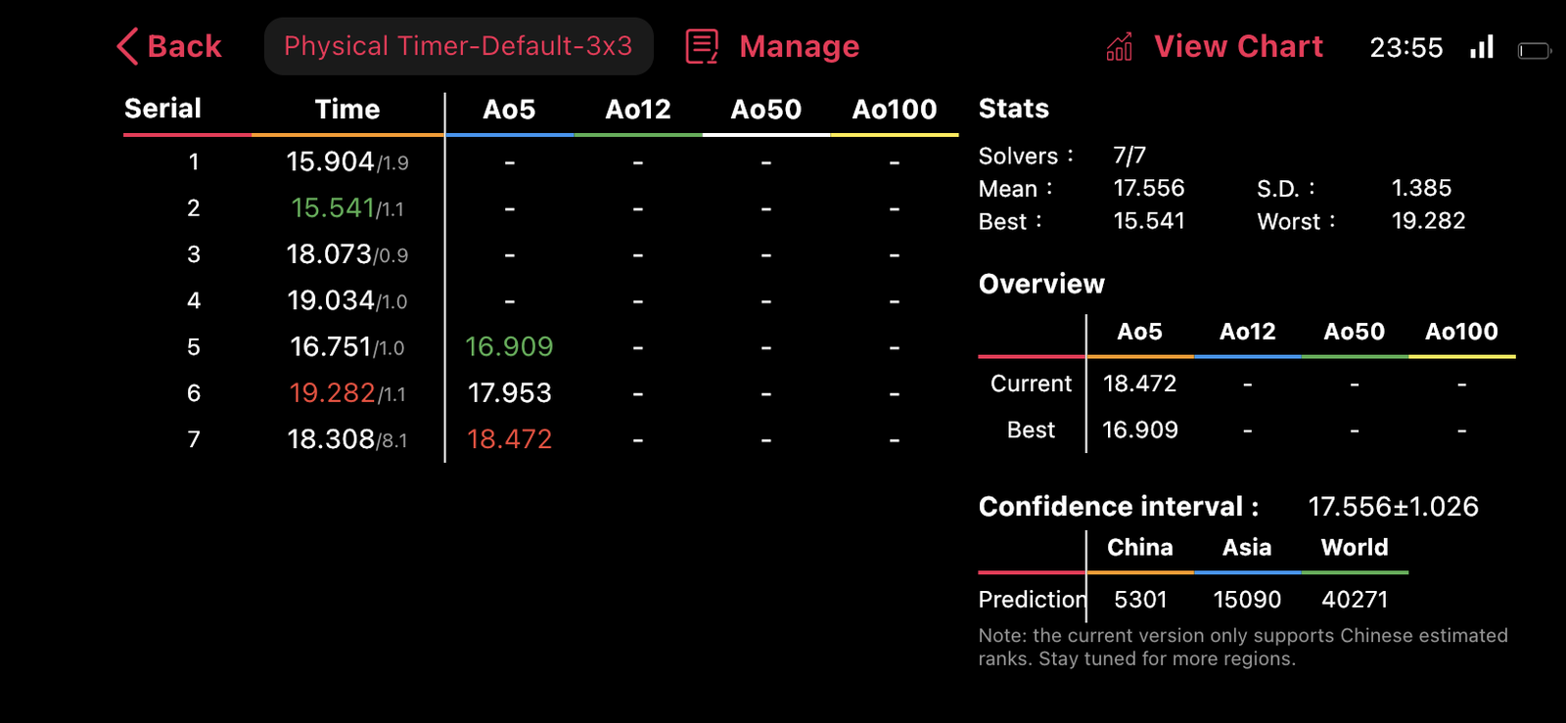Viewport: 1566px width, 723px height.
Task: Select the green Ao5 value 16.909 in row 5
Action: tap(509, 346)
